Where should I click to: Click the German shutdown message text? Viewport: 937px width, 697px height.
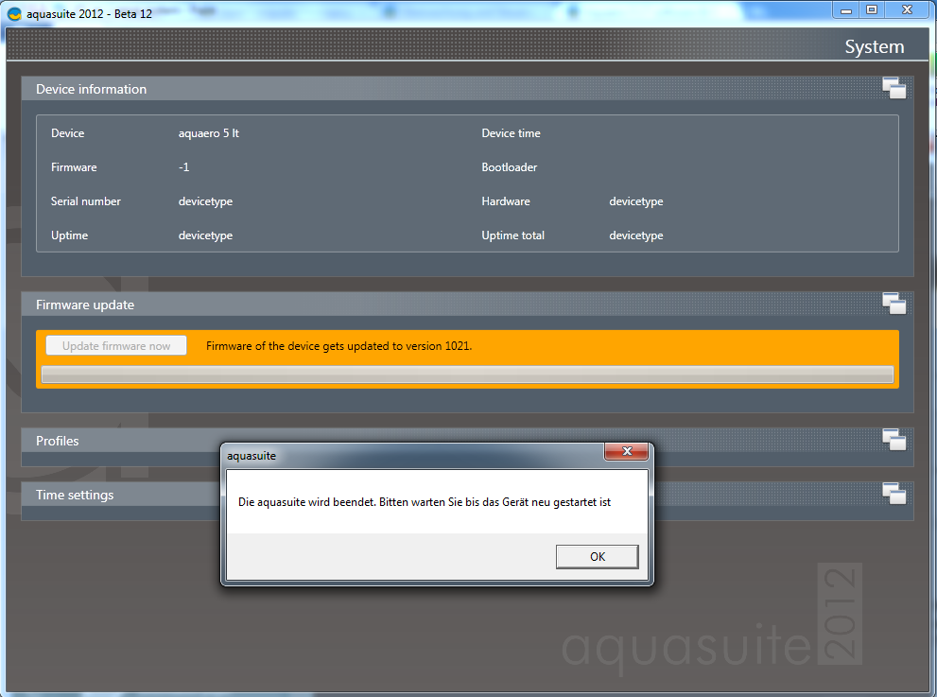pos(425,502)
